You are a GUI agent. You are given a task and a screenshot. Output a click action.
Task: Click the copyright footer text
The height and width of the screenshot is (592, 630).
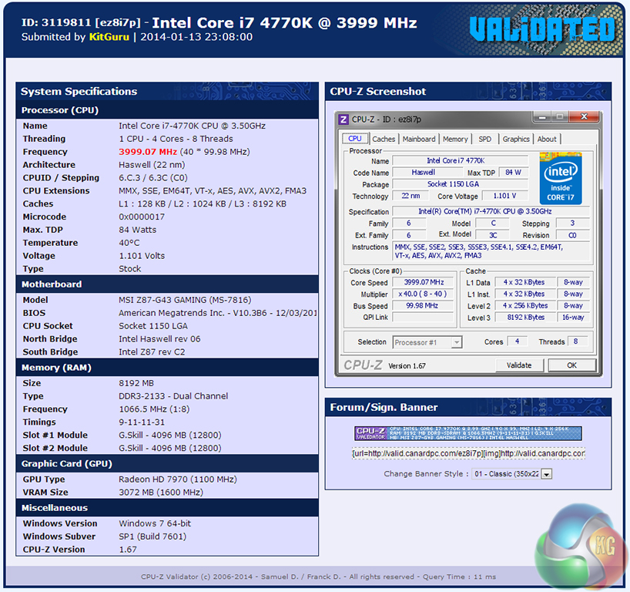tap(318, 577)
